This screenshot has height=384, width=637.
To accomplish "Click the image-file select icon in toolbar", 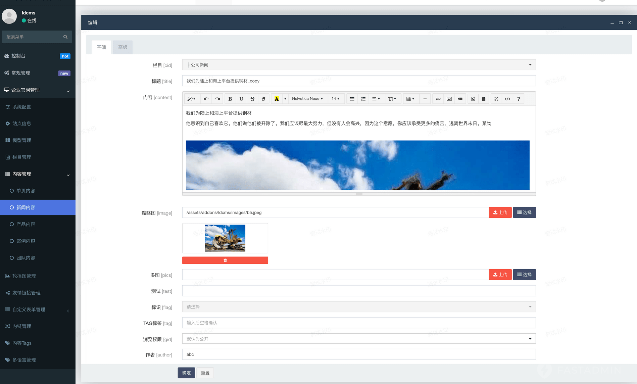I will coord(473,99).
